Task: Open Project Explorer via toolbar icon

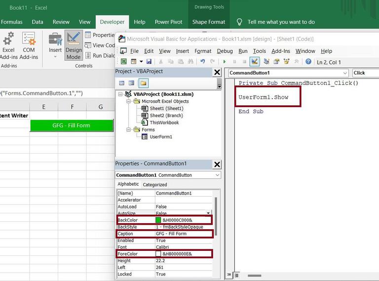Action: 266,62
